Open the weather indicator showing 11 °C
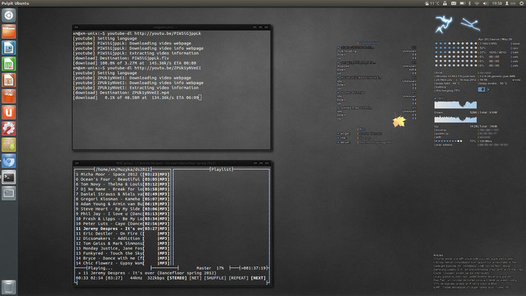 [432, 3]
